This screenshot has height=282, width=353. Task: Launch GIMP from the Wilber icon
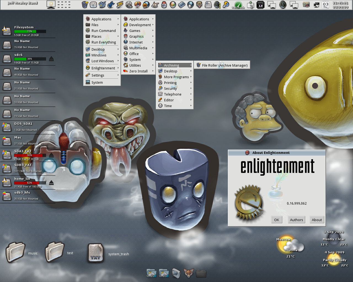[x=155, y=5]
